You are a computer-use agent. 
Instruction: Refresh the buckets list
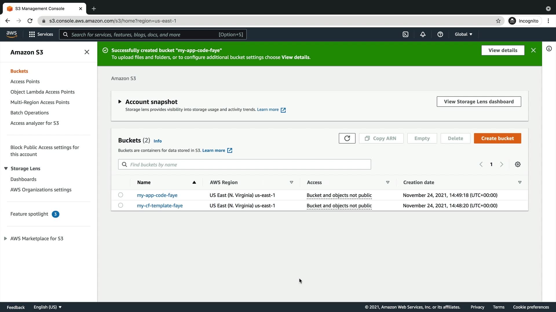(347, 138)
